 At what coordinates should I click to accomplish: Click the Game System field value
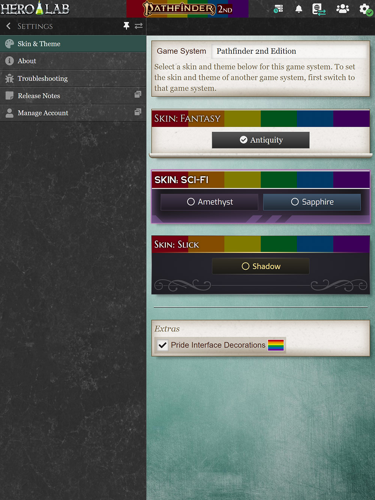[289, 51]
